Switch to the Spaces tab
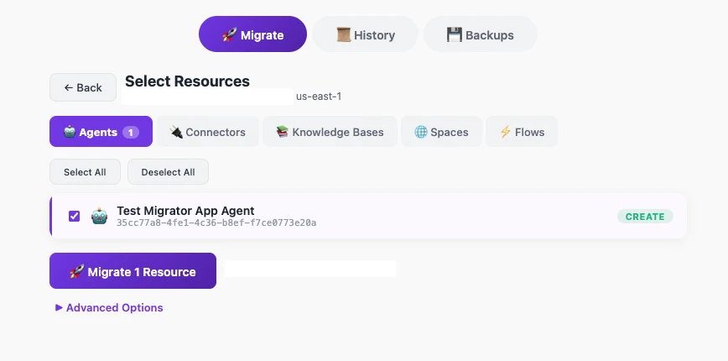This screenshot has width=728, height=361. pos(441,132)
